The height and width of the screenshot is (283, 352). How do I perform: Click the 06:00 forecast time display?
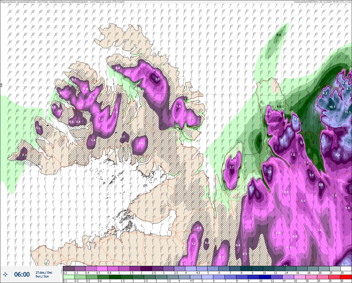click(22, 274)
